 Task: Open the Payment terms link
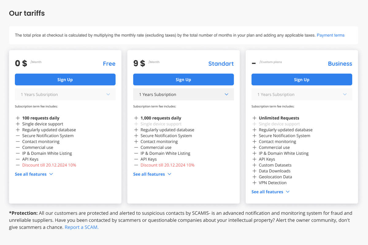pyautogui.click(x=330, y=35)
